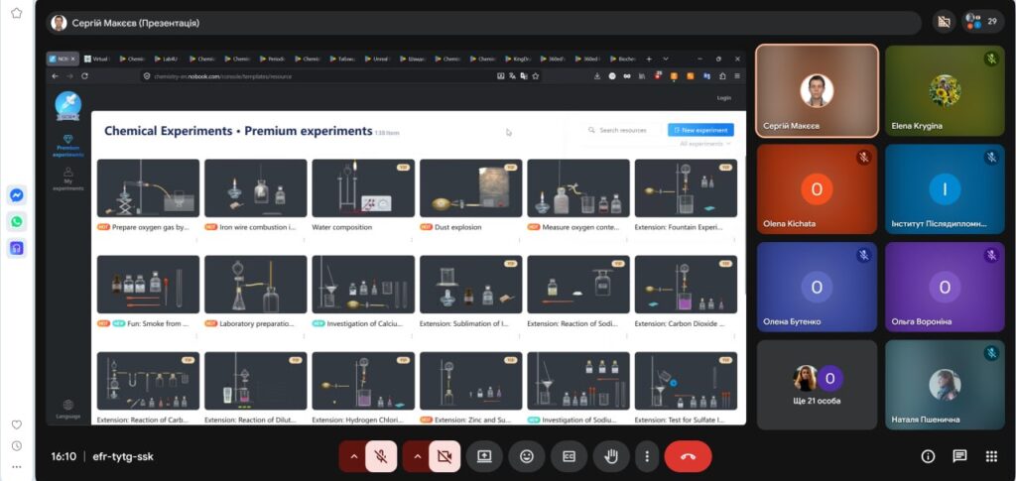Open the activities grid icon
1016x481 pixels.
pyautogui.click(x=991, y=456)
